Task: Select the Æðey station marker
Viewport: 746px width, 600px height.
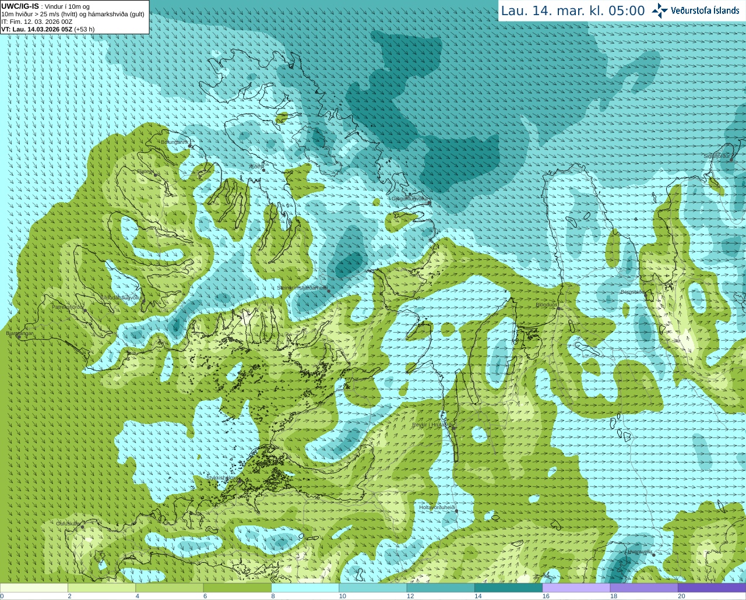Action: click(x=264, y=170)
